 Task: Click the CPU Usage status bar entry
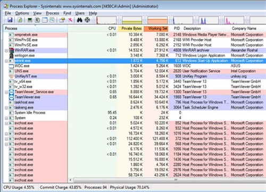click(x=19, y=187)
